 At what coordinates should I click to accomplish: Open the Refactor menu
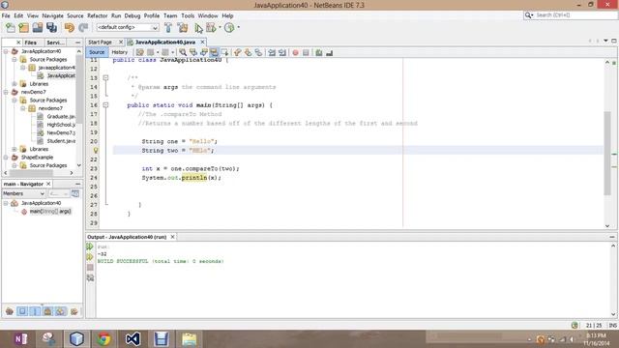[x=97, y=15]
